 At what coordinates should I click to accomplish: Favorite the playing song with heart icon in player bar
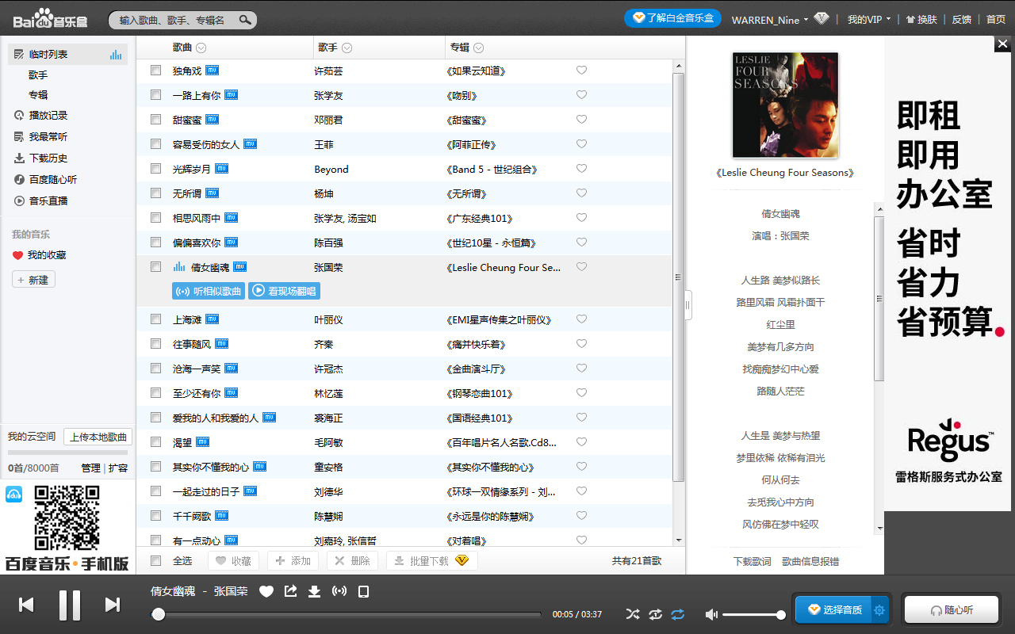click(x=266, y=591)
